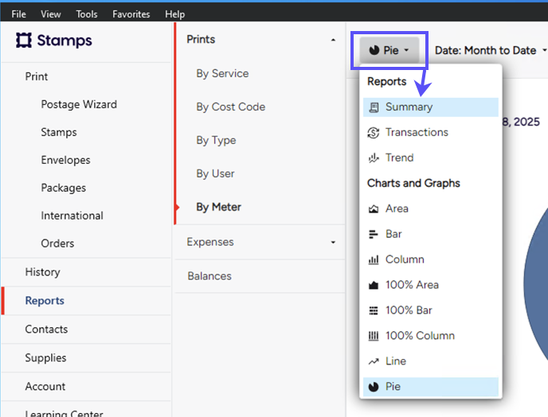548x417 pixels.
Task: Open Packages in sidebar
Action: [x=63, y=188]
